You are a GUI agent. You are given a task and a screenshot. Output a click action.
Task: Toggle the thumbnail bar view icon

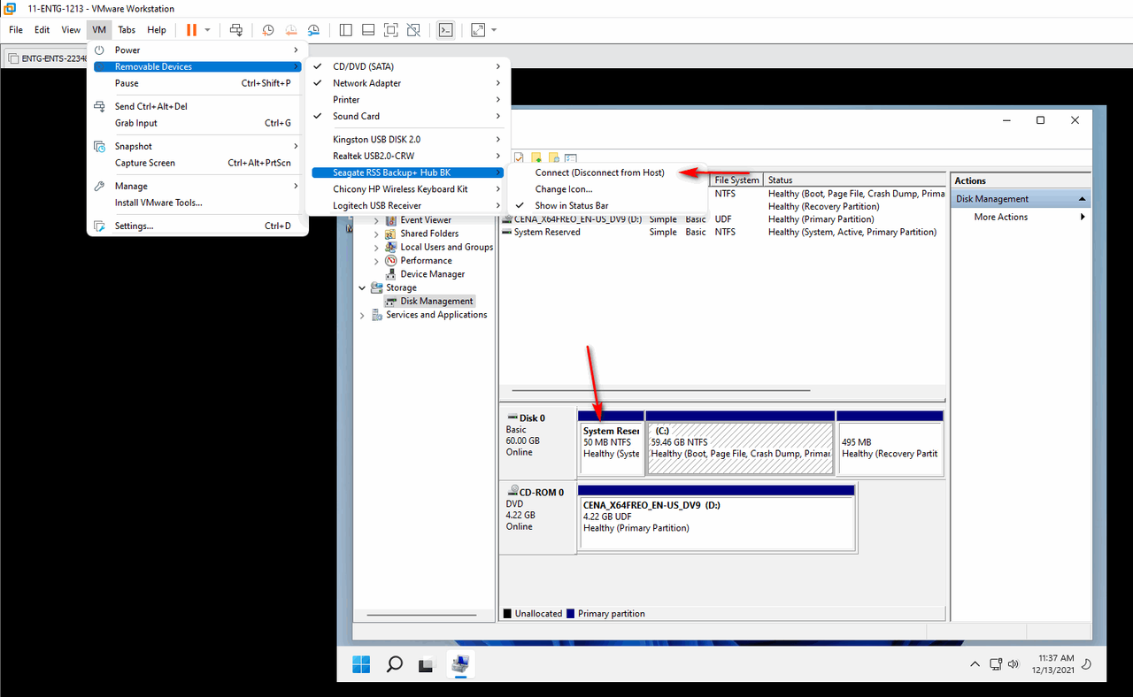coord(368,30)
